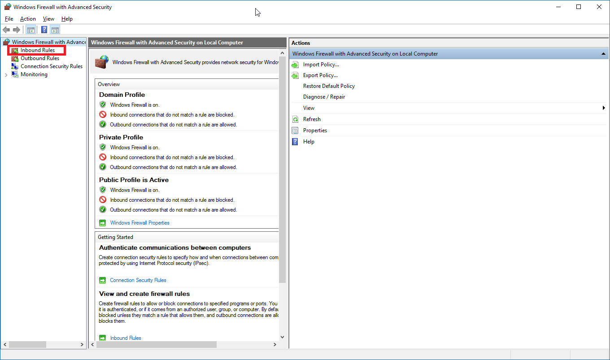
Task: Click Refresh in Actions pane
Action: click(x=312, y=119)
